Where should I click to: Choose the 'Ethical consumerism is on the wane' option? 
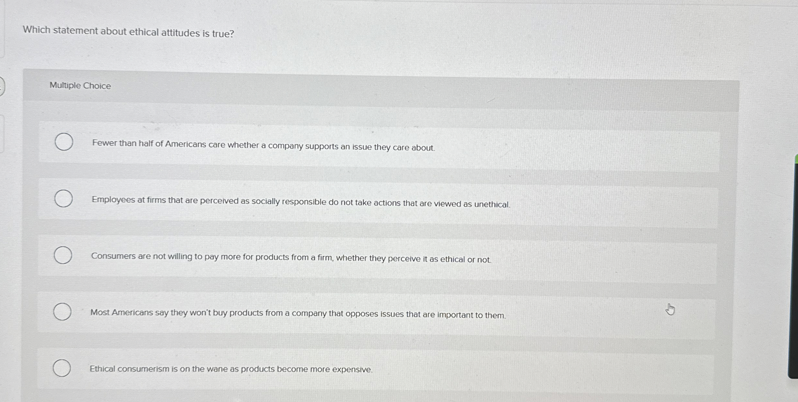click(231, 369)
